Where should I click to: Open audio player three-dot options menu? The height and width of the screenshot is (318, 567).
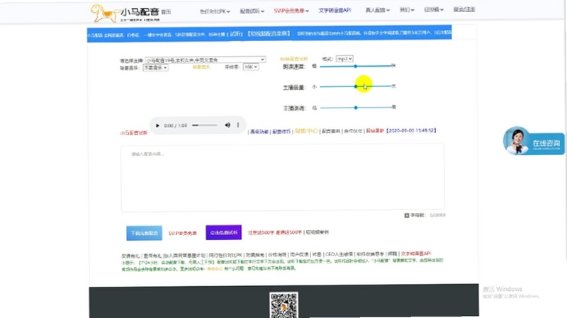point(238,125)
